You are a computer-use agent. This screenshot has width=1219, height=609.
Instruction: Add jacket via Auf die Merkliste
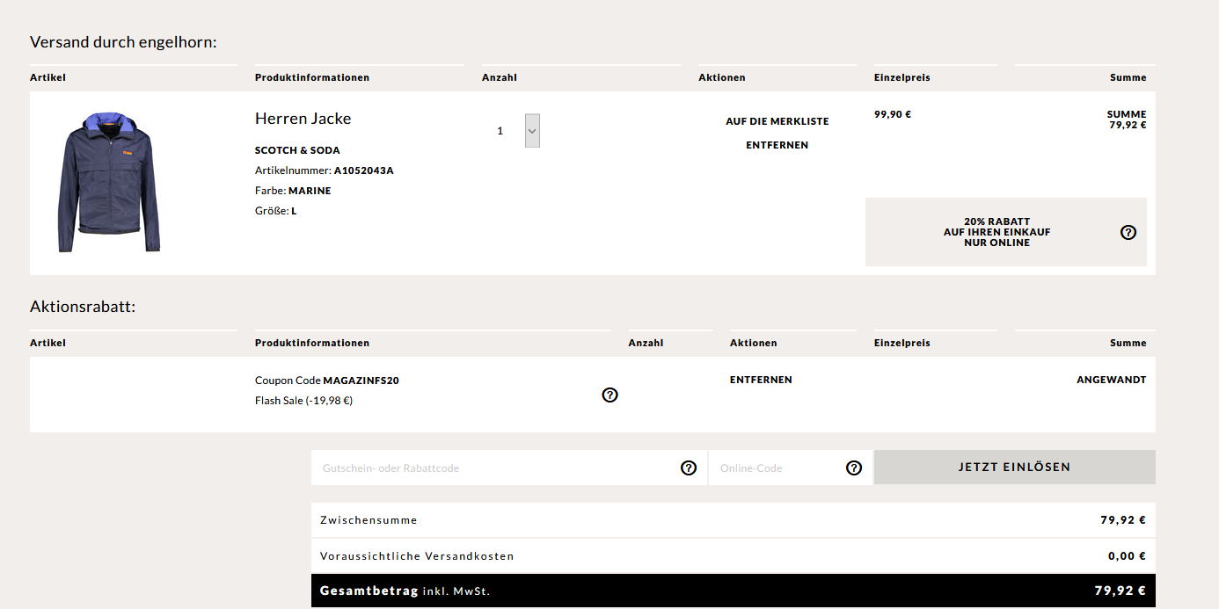(x=777, y=121)
